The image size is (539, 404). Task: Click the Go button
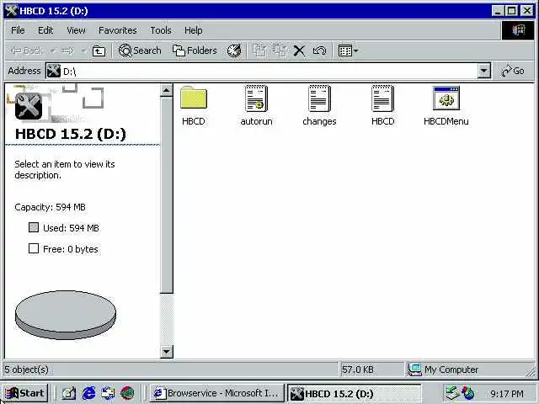(x=513, y=71)
